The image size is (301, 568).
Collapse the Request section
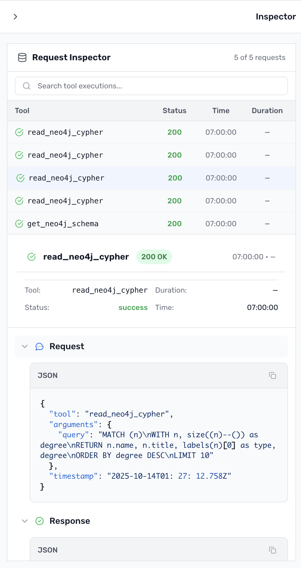coord(25,346)
